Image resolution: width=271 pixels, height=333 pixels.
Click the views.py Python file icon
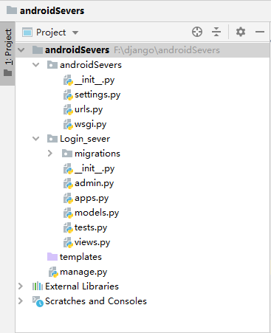[68, 242]
